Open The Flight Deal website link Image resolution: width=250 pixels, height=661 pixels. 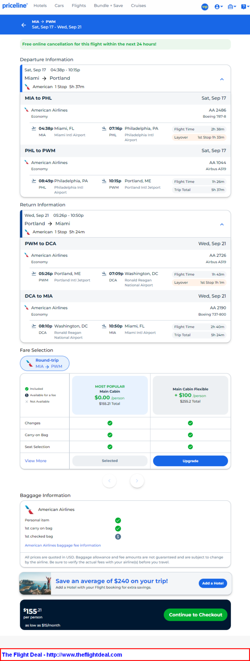tap(62, 655)
